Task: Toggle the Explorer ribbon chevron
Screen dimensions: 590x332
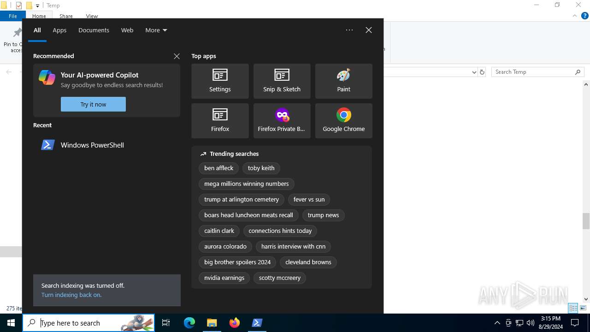Action: pos(575,16)
